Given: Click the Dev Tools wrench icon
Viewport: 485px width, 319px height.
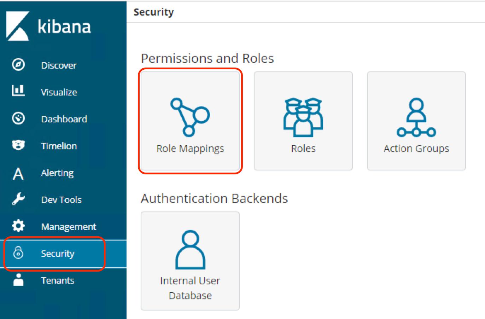Looking at the screenshot, I should point(18,199).
